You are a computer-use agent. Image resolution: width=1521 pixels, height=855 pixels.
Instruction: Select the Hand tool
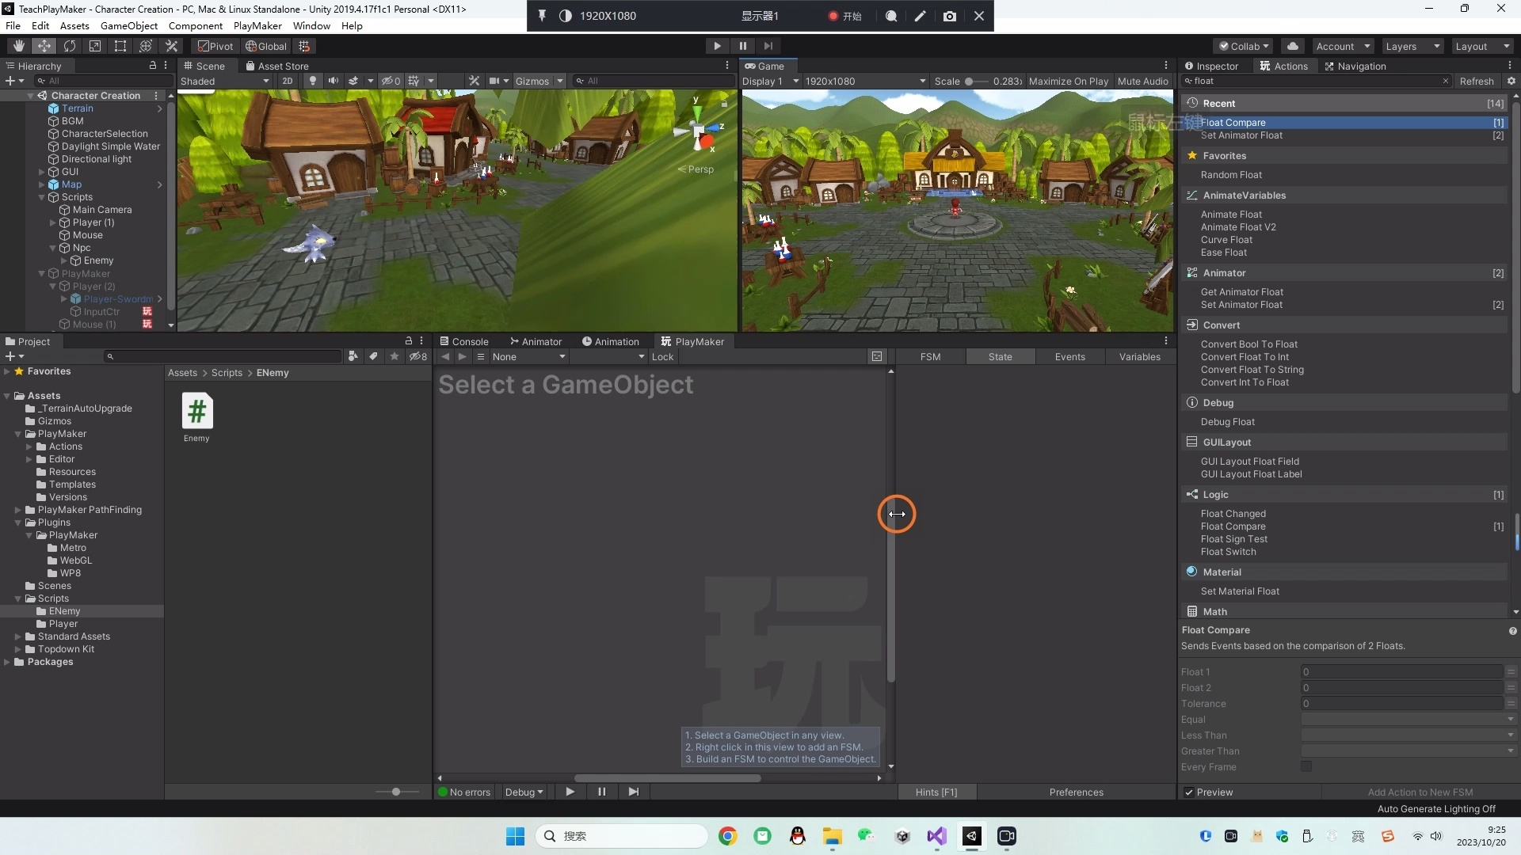coord(18,46)
